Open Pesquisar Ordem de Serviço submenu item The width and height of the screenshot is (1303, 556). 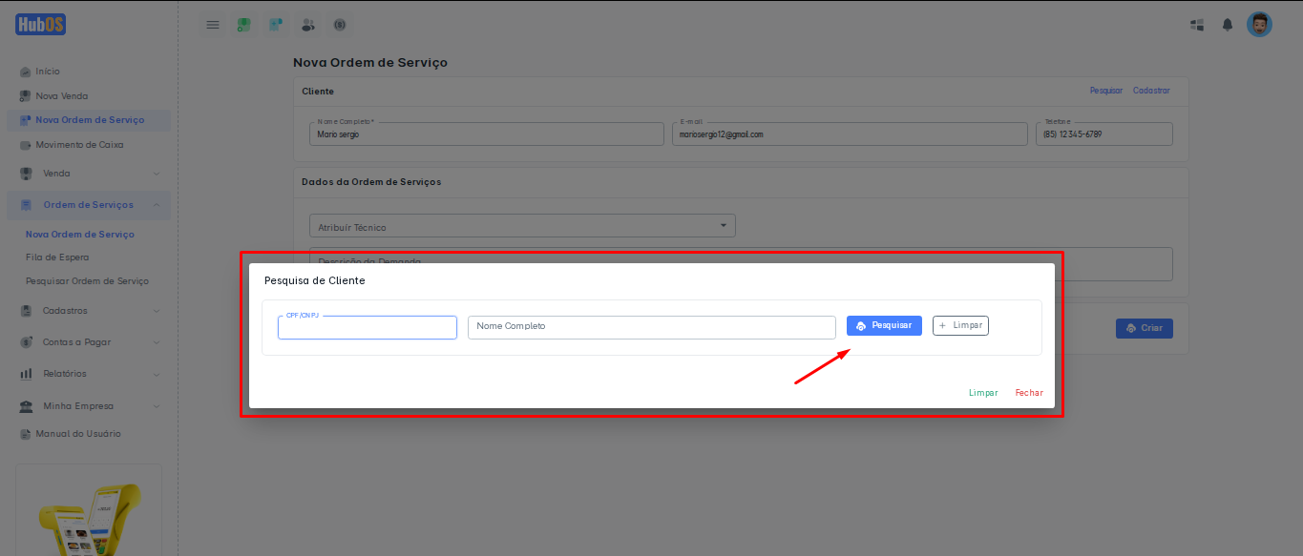point(87,281)
